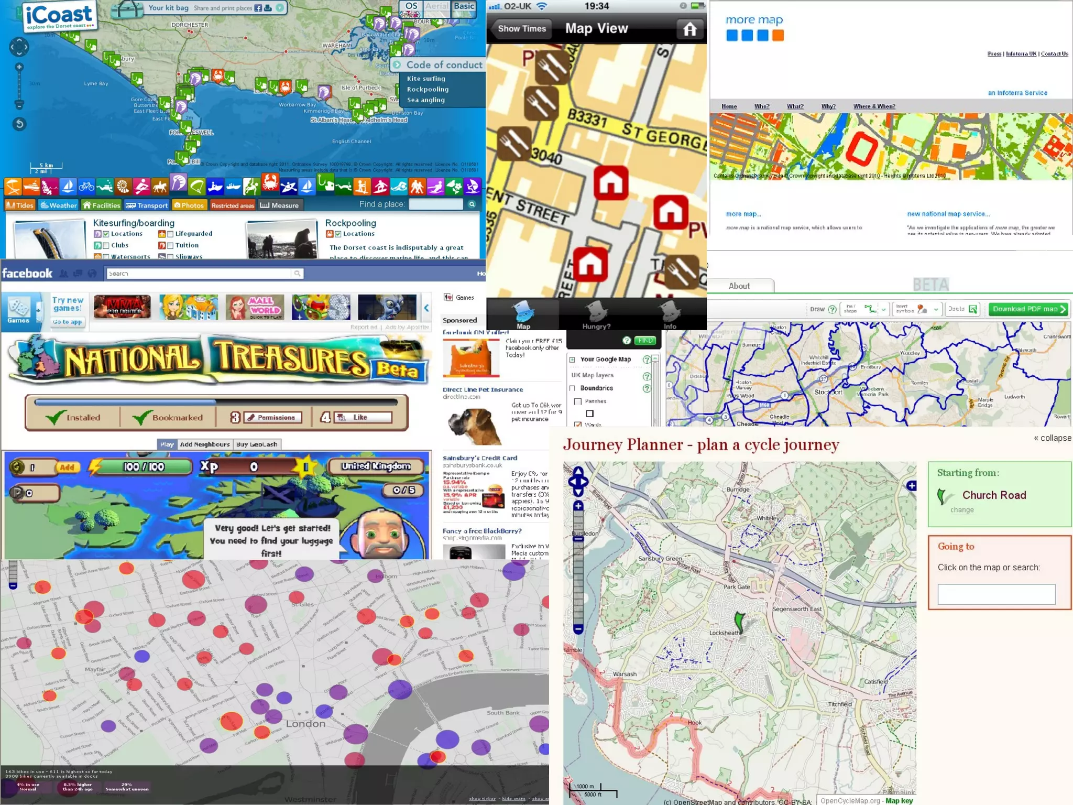Click the Going to search input field
Screen dimensions: 1073x805
(x=996, y=594)
